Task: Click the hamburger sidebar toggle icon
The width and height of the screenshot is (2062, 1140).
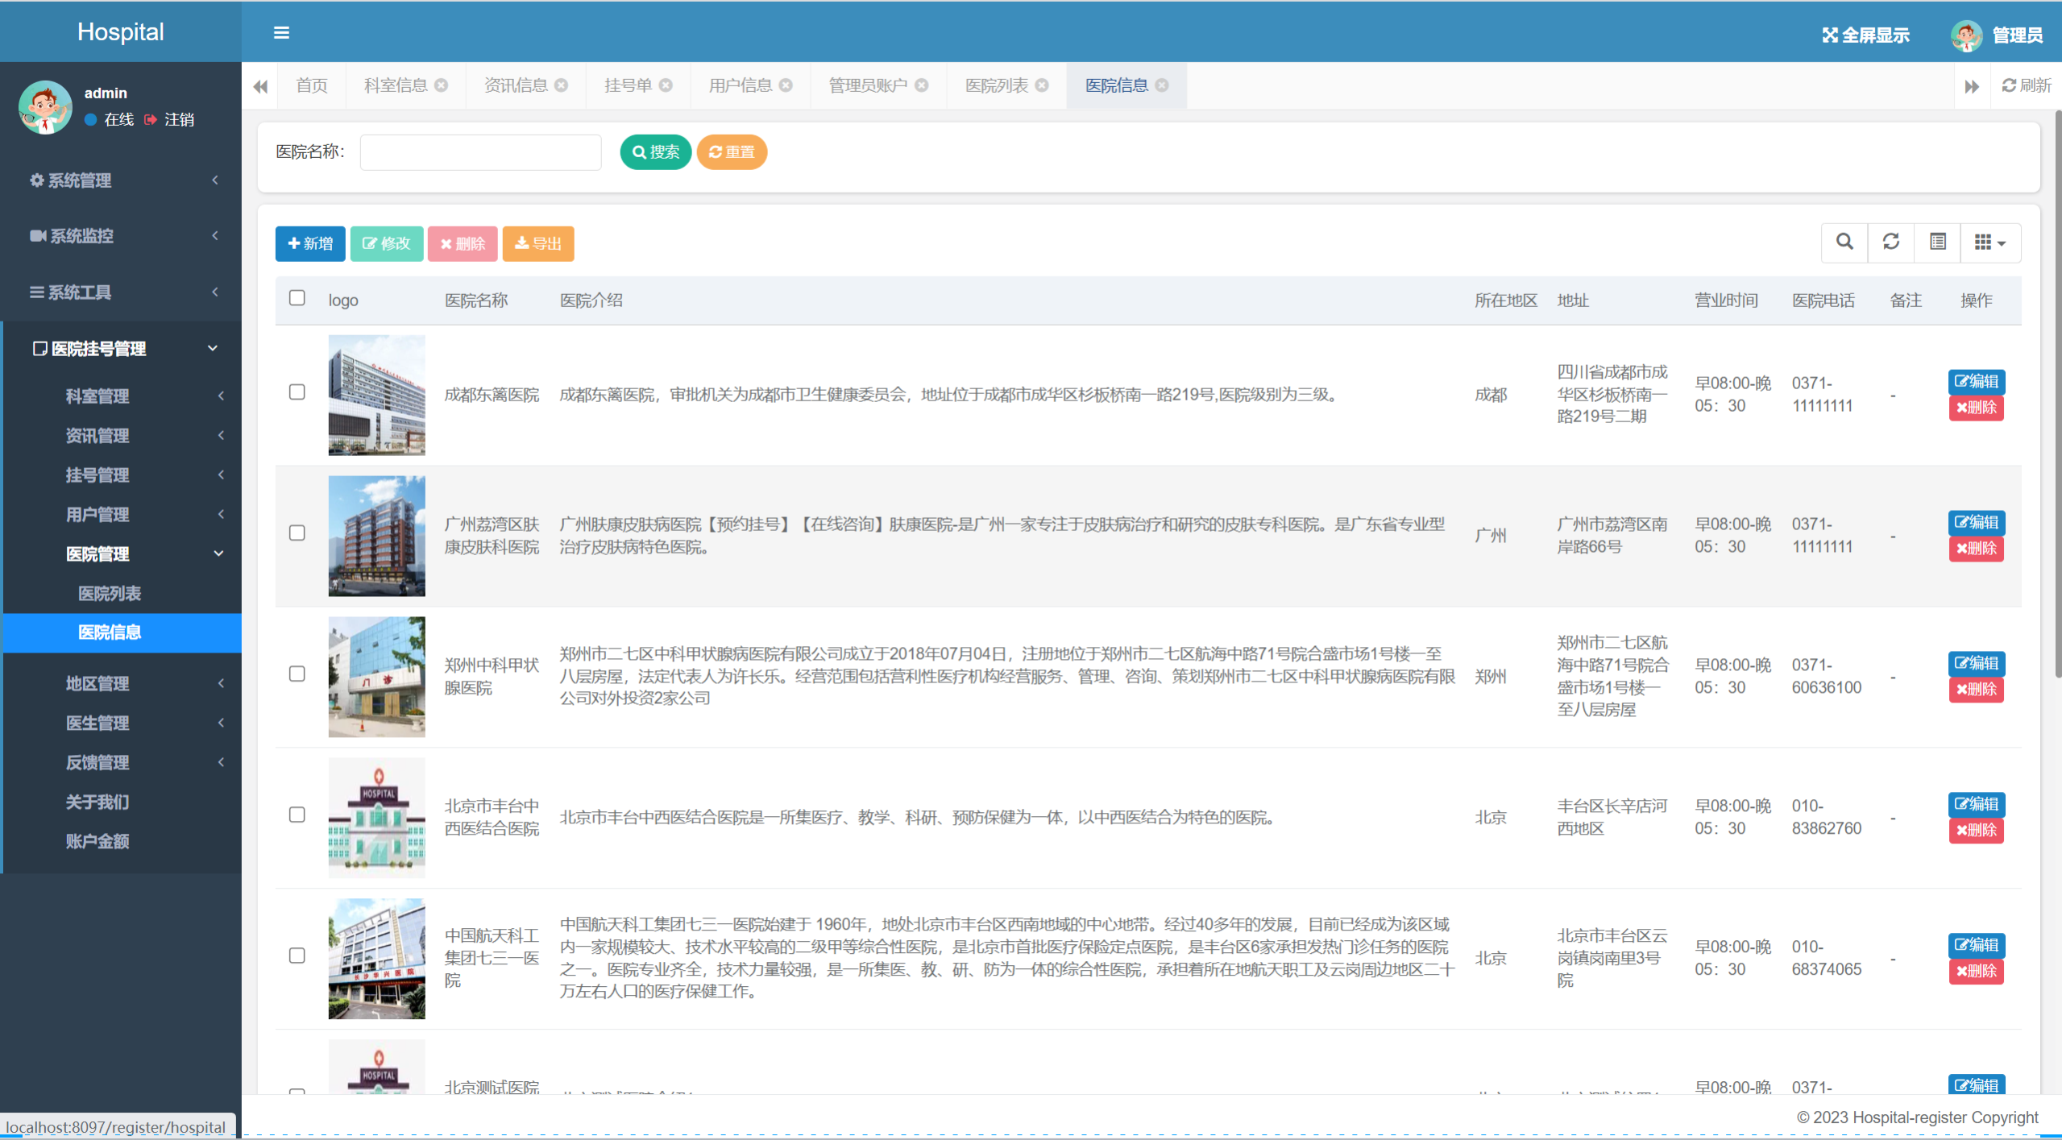Action: click(x=281, y=33)
